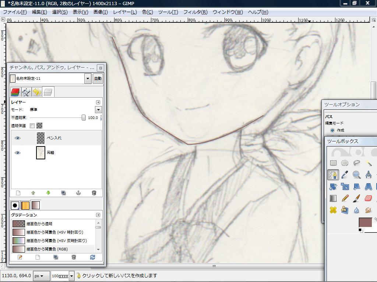The height and width of the screenshot is (282, 377).
Task: Open the layer mode 標準 dropdown
Action: (x=98, y=109)
